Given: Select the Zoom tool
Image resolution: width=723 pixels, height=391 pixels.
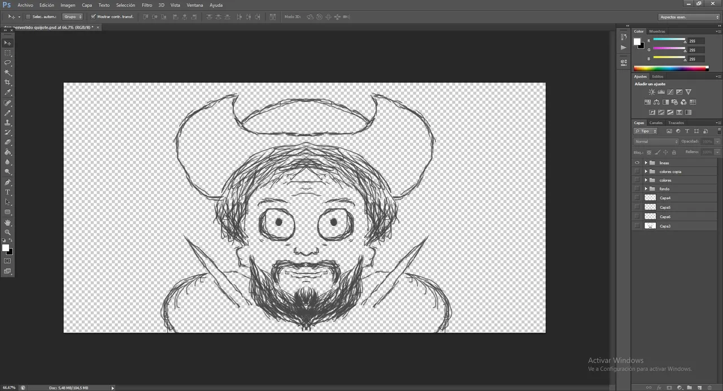Looking at the screenshot, I should click(8, 232).
